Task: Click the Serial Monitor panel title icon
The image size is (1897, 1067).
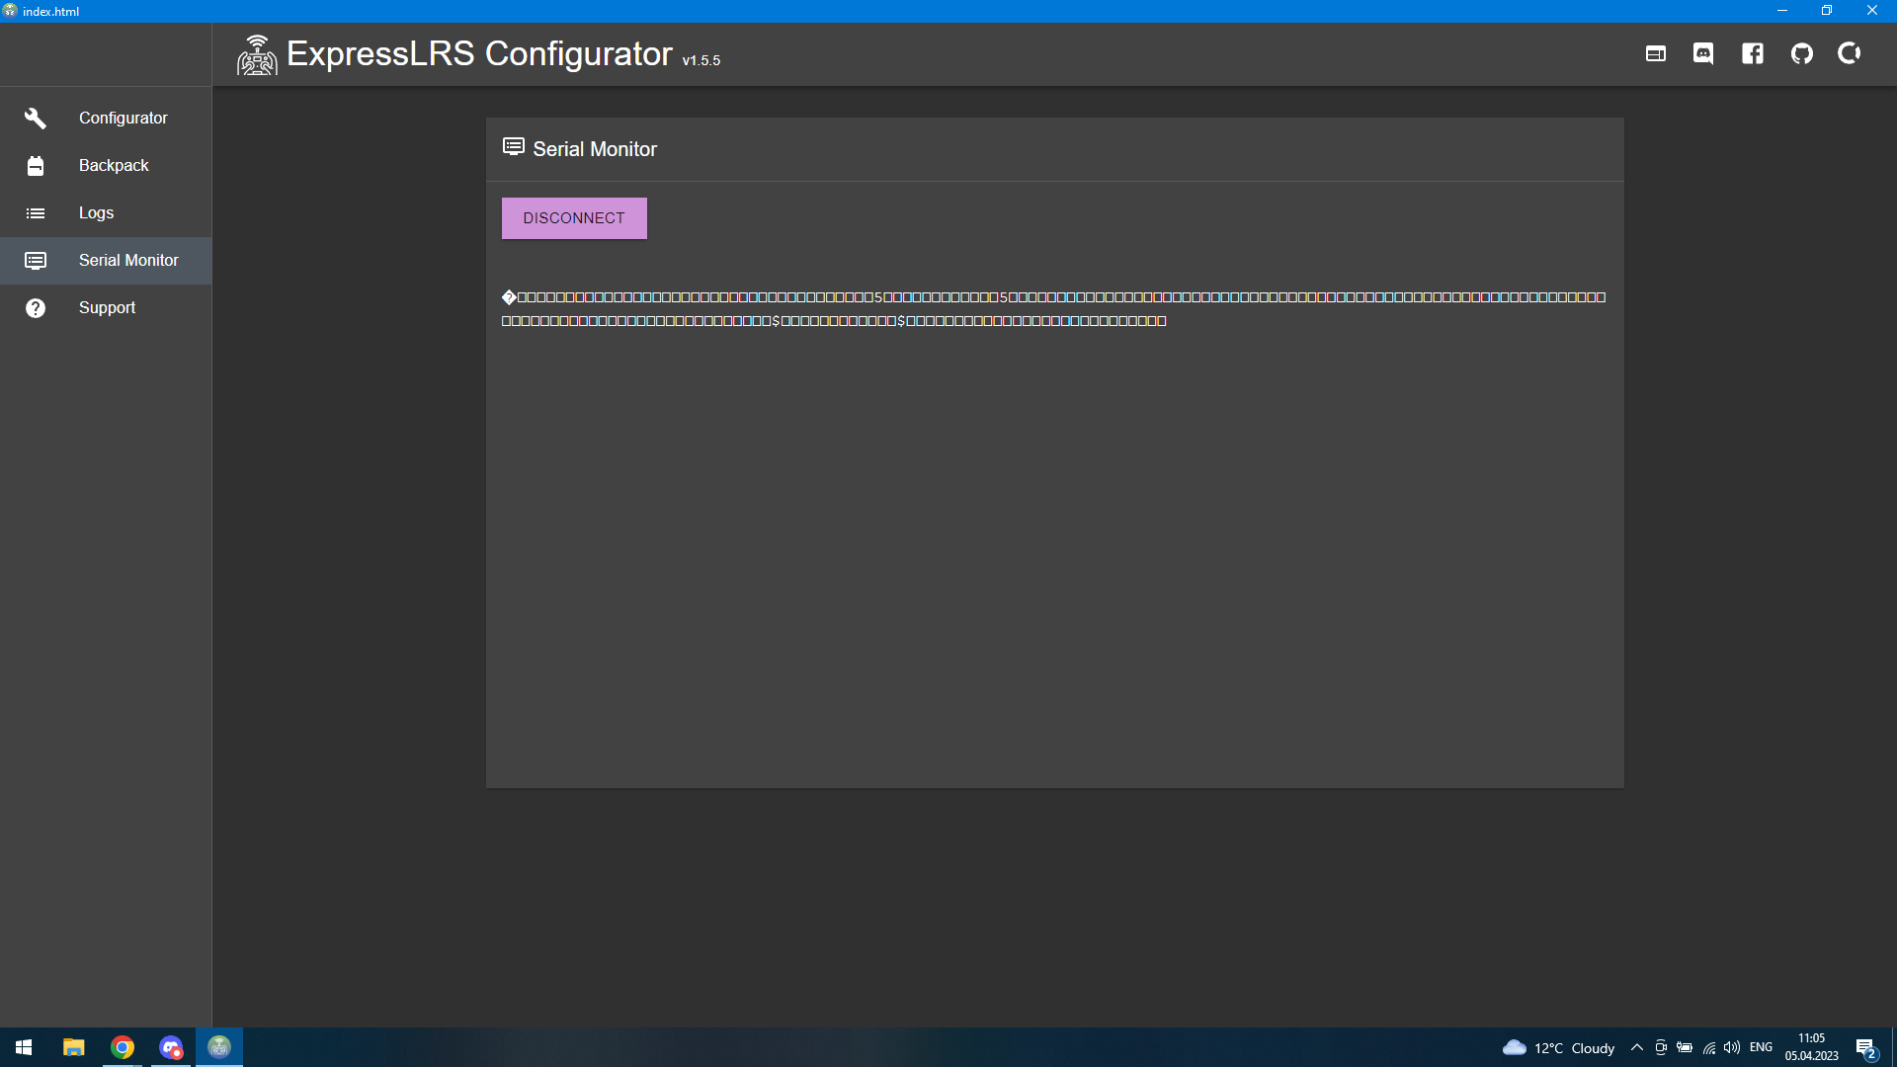Action: click(x=513, y=147)
